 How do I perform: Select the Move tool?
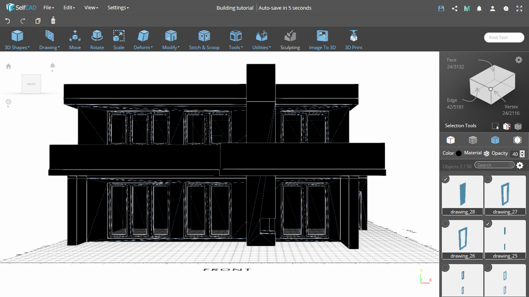pyautogui.click(x=75, y=40)
